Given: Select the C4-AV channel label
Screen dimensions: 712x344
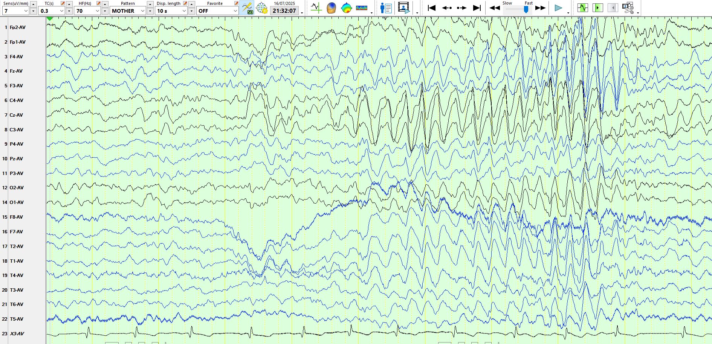Looking at the screenshot, I should [17, 100].
